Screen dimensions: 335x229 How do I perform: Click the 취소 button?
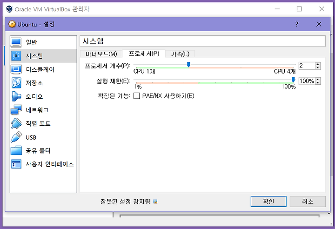tap(308, 202)
